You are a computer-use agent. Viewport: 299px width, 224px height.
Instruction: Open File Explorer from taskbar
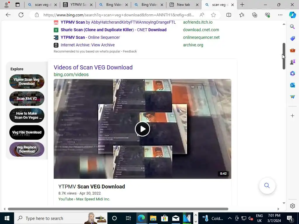tap(153, 218)
